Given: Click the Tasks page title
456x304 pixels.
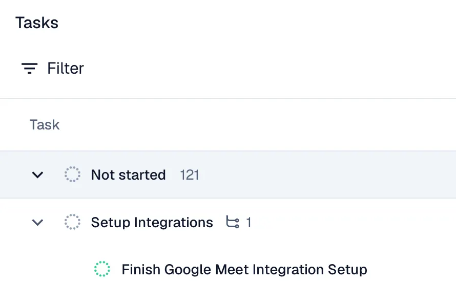Looking at the screenshot, I should pyautogui.click(x=37, y=23).
